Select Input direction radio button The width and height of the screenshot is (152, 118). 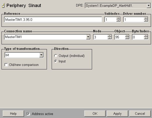[56, 61]
